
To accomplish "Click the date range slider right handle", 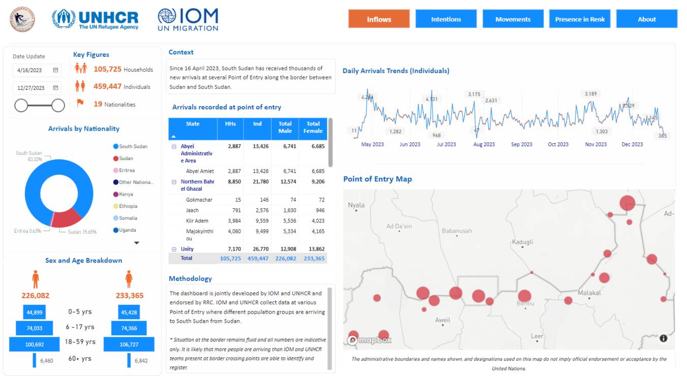I will coord(58,105).
